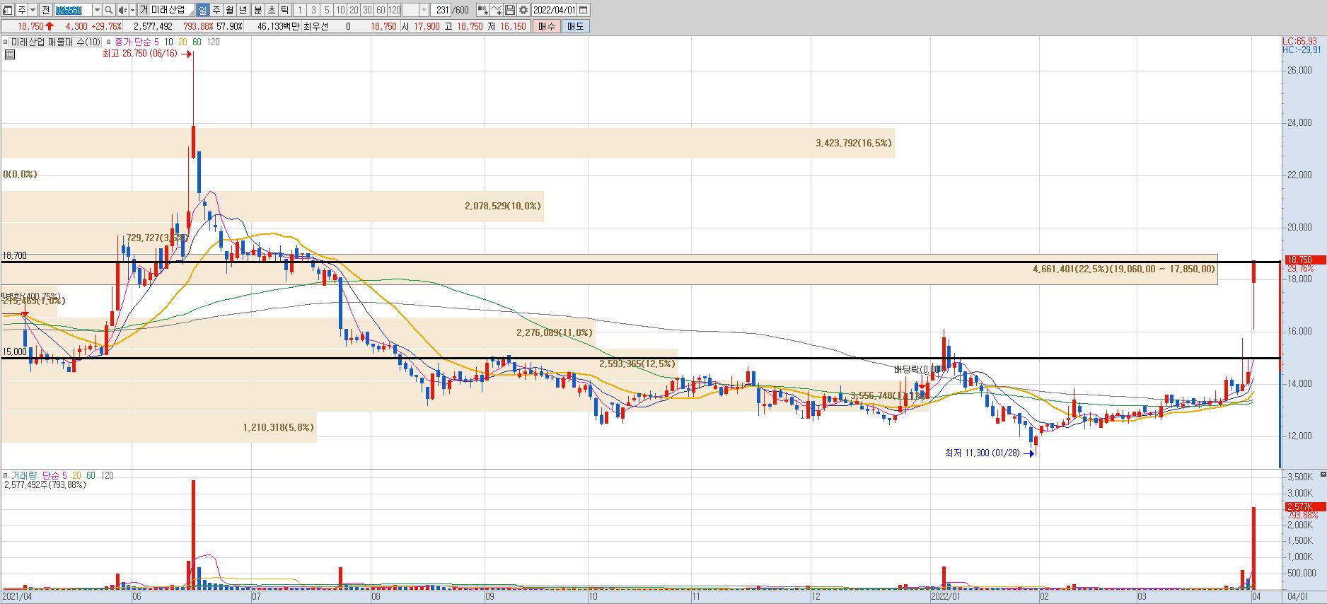
Task: Toggle the small square before 종가 단순
Action: 109,42
